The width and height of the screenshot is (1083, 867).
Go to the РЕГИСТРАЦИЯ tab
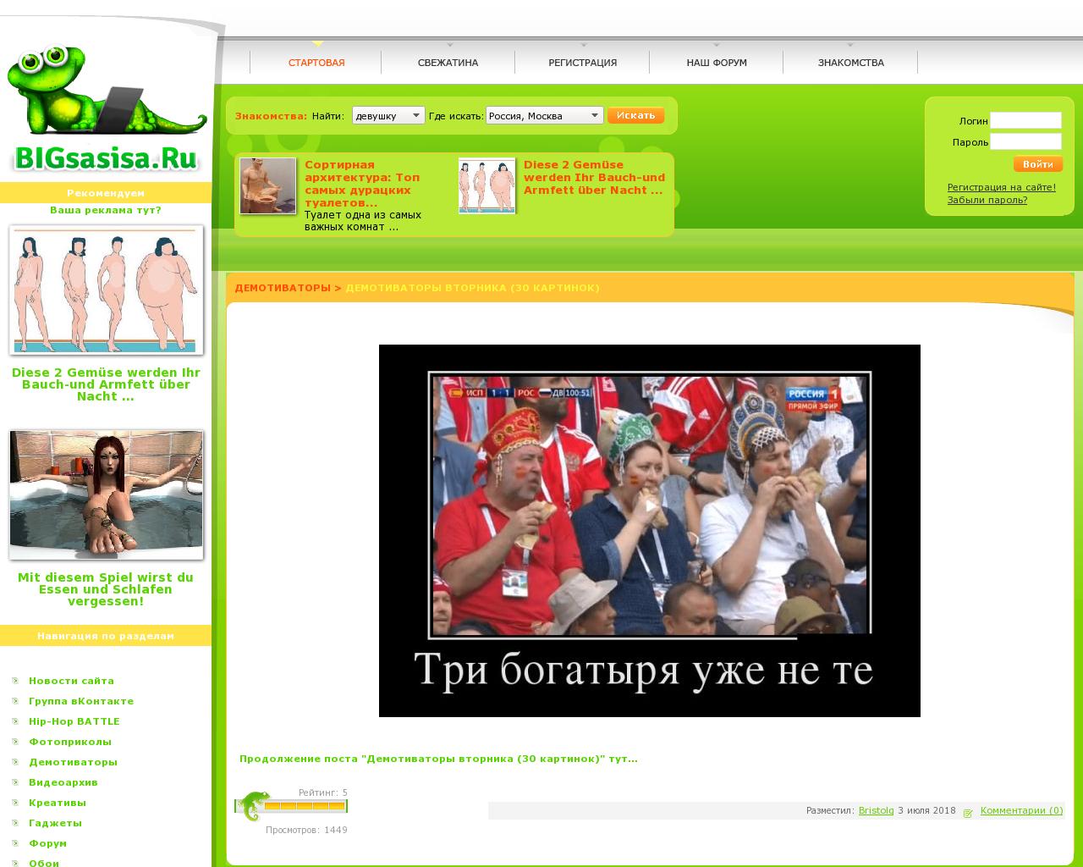coord(582,63)
